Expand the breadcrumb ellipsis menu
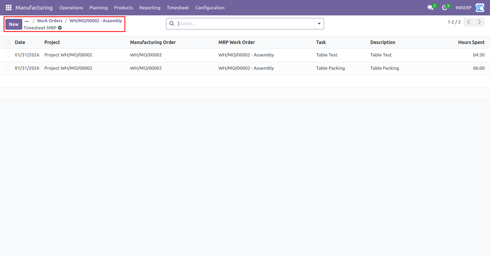 point(27,21)
